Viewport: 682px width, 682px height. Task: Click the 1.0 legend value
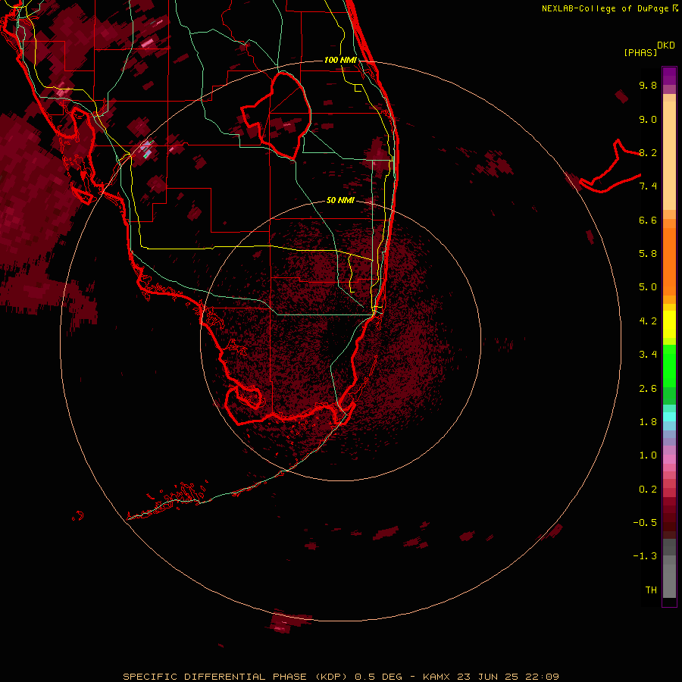[x=648, y=455]
